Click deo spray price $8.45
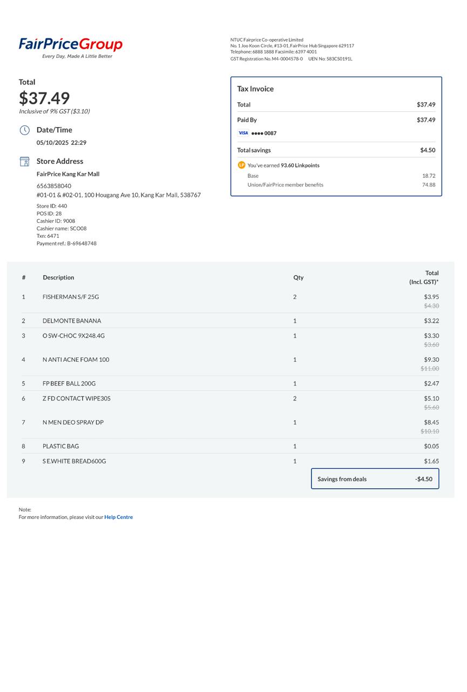467x692 pixels. tap(431, 422)
